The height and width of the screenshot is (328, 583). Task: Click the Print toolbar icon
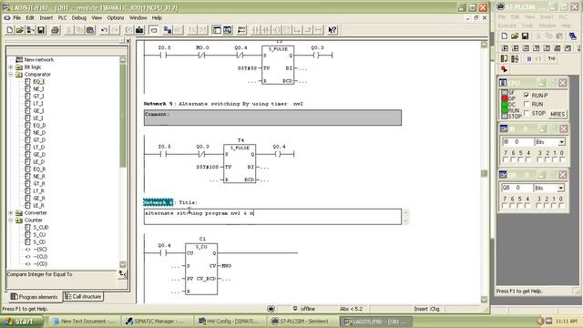(55, 30)
